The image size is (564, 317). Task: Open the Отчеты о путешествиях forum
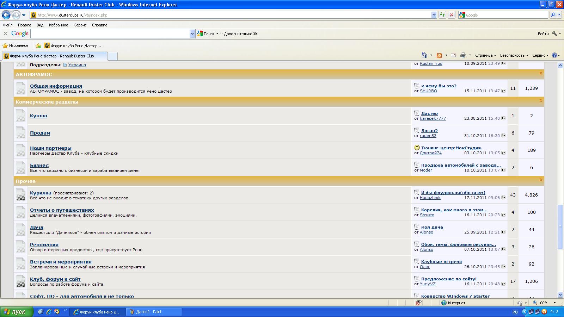tap(62, 210)
